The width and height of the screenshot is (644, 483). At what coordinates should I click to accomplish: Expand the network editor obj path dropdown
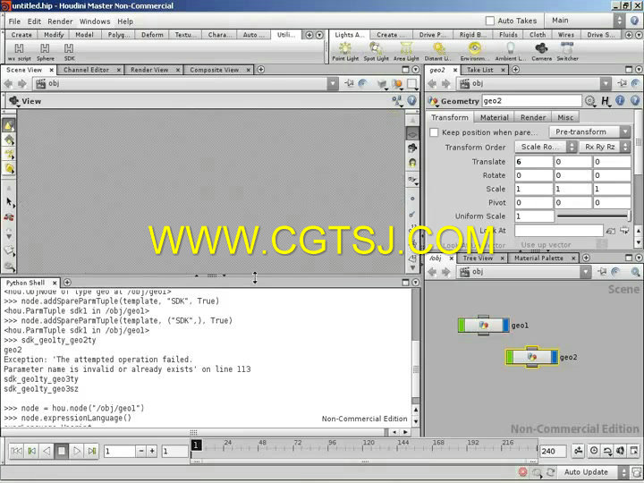pyautogui.click(x=586, y=272)
